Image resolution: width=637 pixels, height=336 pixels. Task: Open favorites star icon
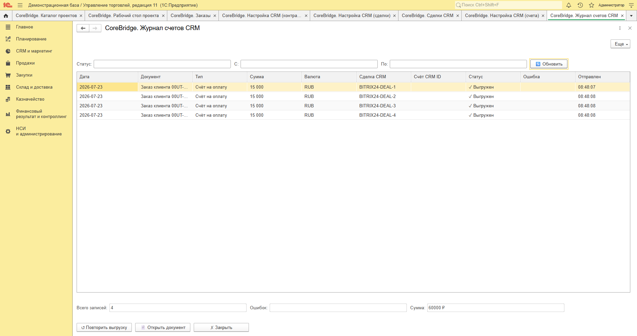pyautogui.click(x=591, y=5)
